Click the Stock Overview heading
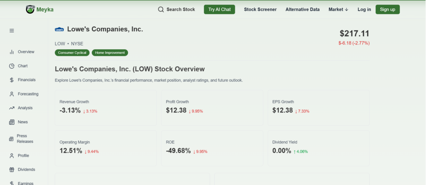This screenshot has width=426, height=185. [x=130, y=69]
